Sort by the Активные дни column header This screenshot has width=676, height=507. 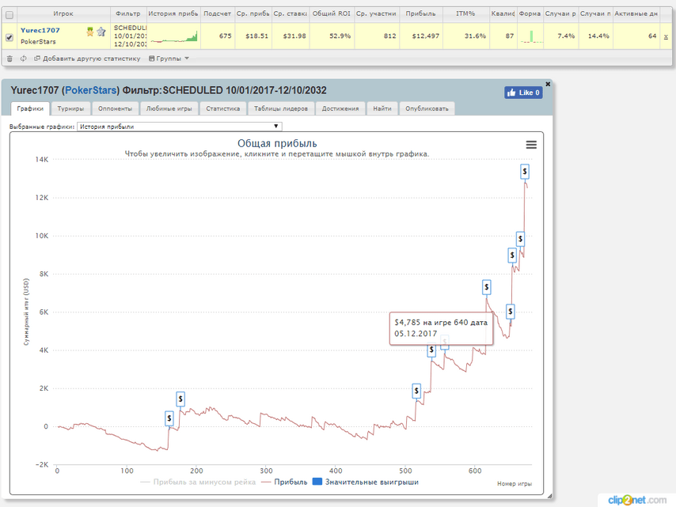point(636,13)
